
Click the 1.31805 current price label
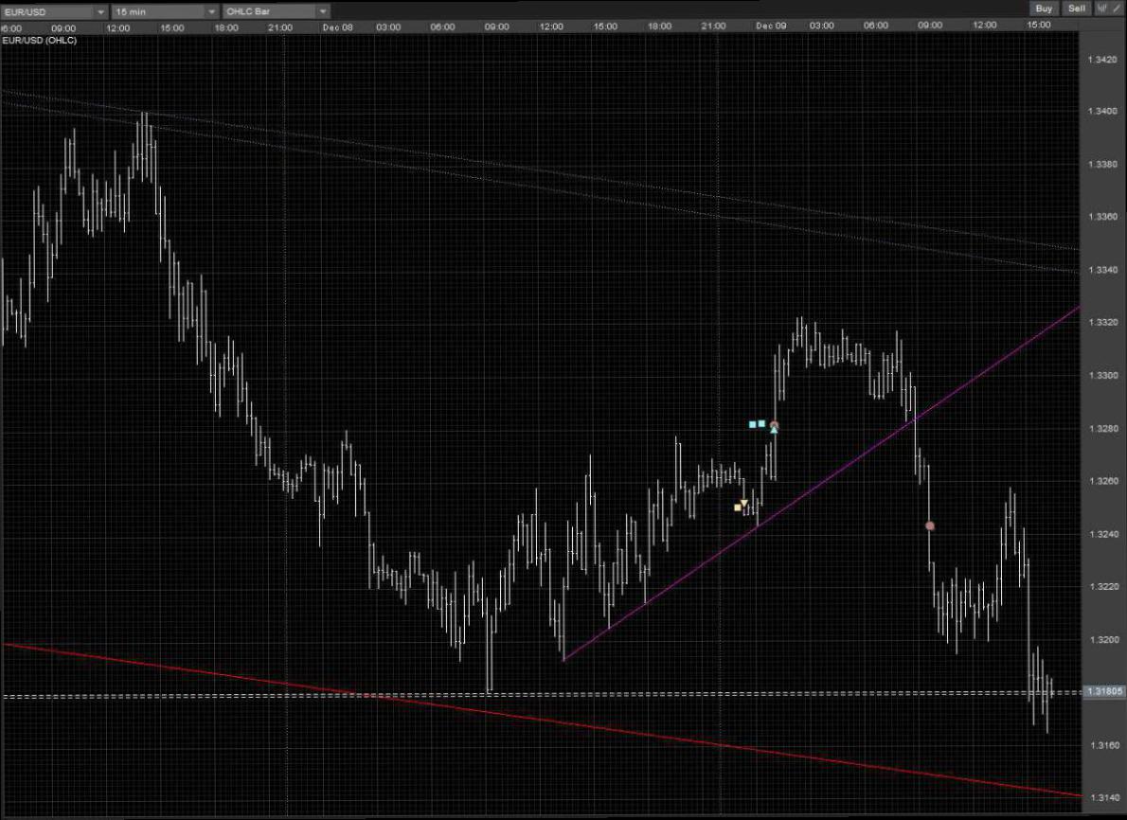pyautogui.click(x=1104, y=692)
